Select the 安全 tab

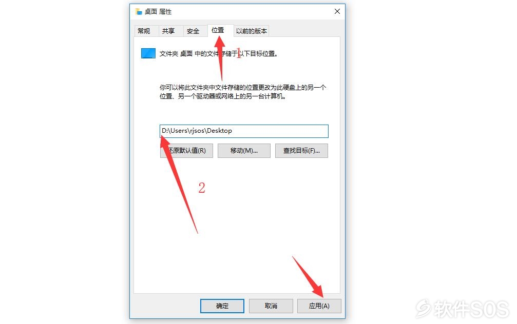point(193,31)
